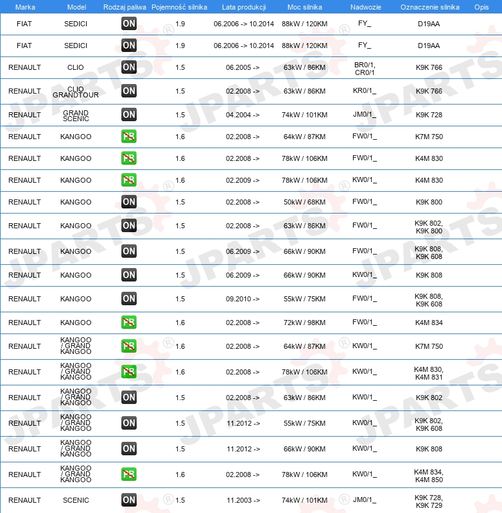
Task: Click engine code 'K9K 728' in the GRAND SCENIC row
Action: pyautogui.click(x=429, y=115)
